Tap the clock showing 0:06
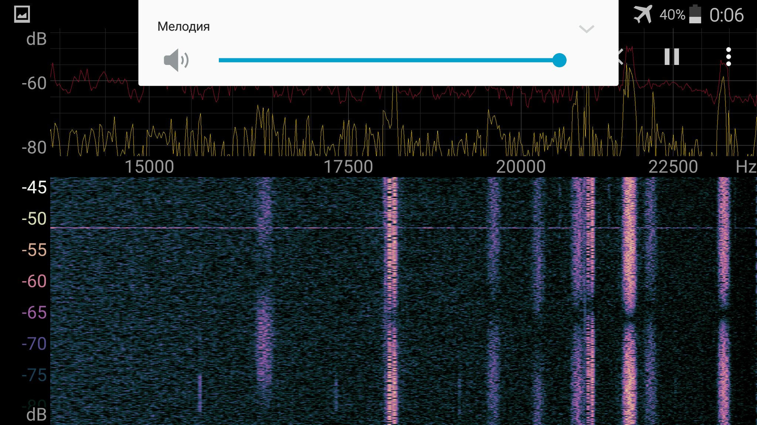The width and height of the screenshot is (757, 425). (726, 15)
